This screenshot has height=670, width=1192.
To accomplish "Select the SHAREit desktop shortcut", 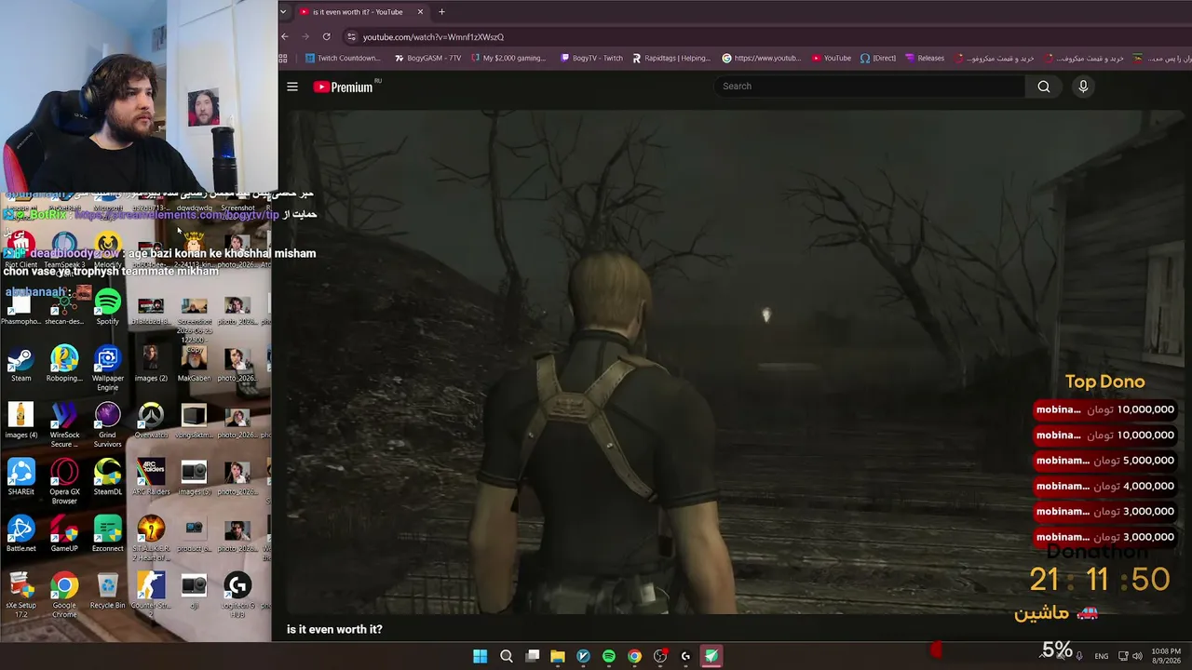I will coord(20,477).
